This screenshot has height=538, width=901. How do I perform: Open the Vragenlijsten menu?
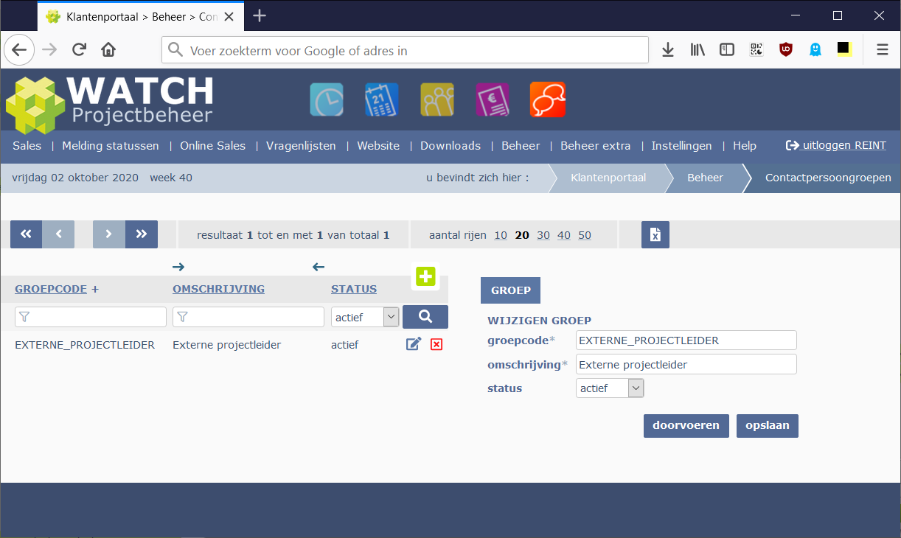point(301,146)
